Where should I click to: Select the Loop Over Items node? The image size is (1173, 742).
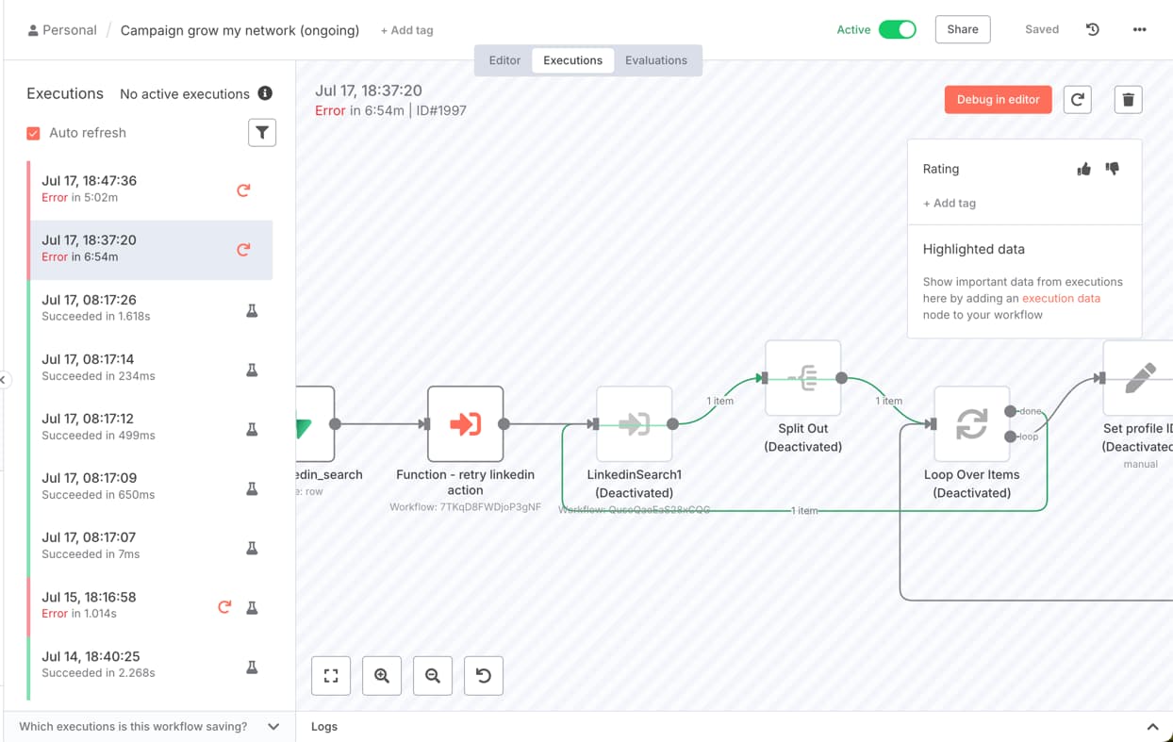coord(972,424)
